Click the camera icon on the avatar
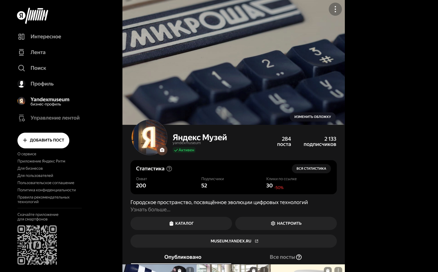The image size is (438, 272). point(162,150)
